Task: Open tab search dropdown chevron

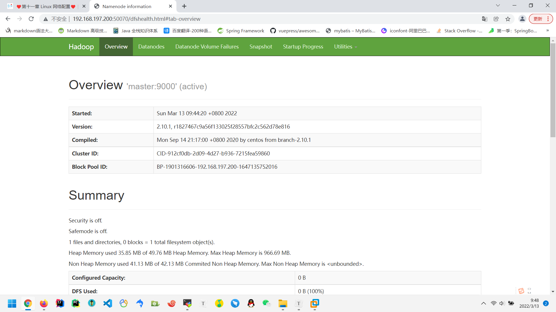Action: (498, 5)
